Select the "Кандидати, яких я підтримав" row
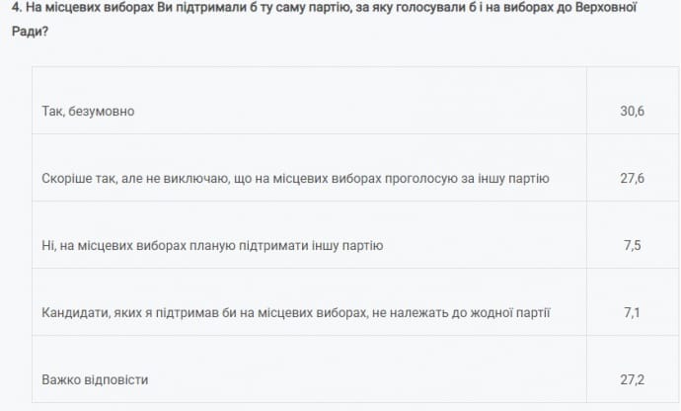 (x=296, y=313)
